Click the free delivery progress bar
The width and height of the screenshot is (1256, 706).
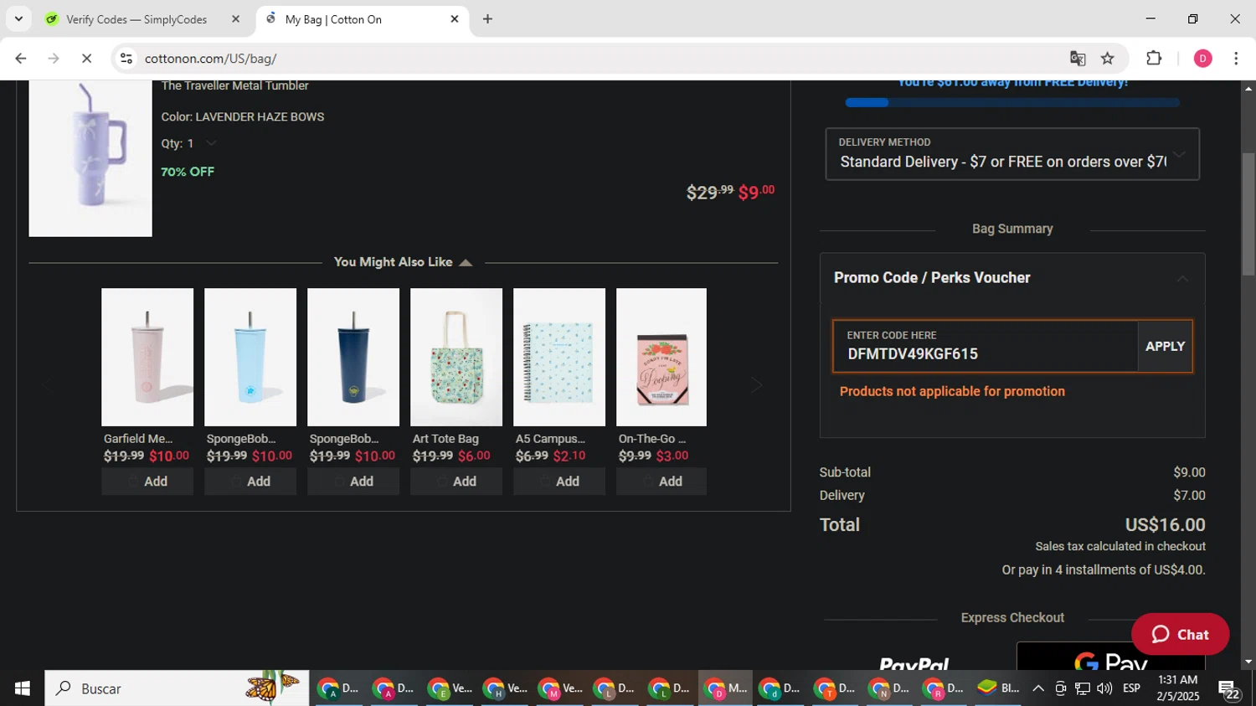[x=1012, y=102]
